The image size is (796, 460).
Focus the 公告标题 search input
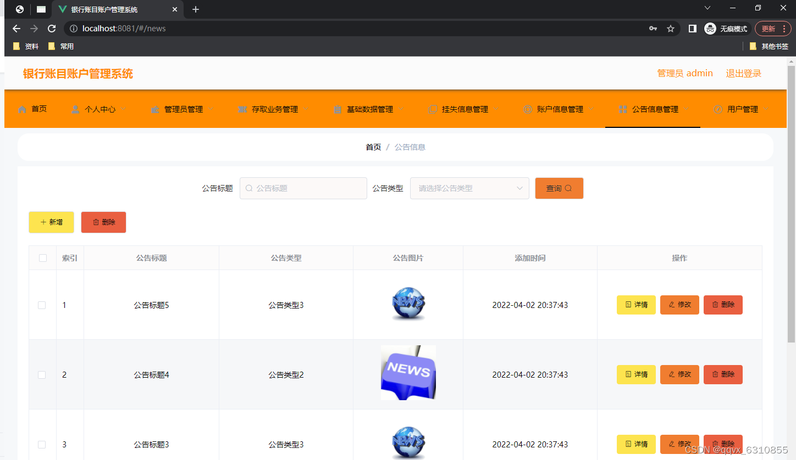[303, 188]
